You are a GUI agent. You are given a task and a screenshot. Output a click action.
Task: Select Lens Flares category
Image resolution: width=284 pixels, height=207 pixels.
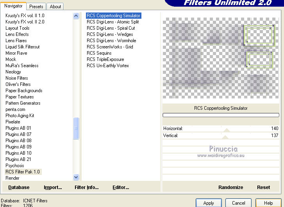[x=16, y=41]
